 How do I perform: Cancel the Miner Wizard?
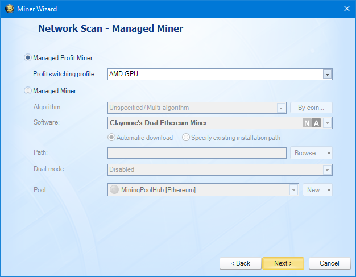click(x=330, y=263)
